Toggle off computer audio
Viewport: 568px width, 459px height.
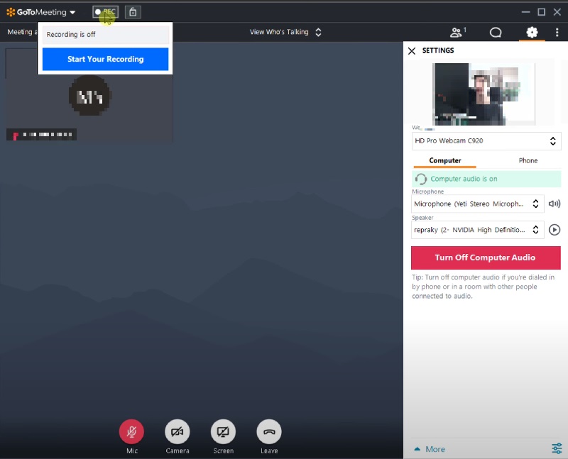[486, 258]
